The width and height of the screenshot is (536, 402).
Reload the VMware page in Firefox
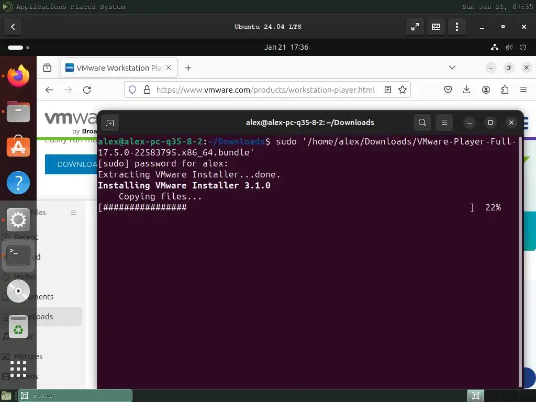pyautogui.click(x=87, y=90)
